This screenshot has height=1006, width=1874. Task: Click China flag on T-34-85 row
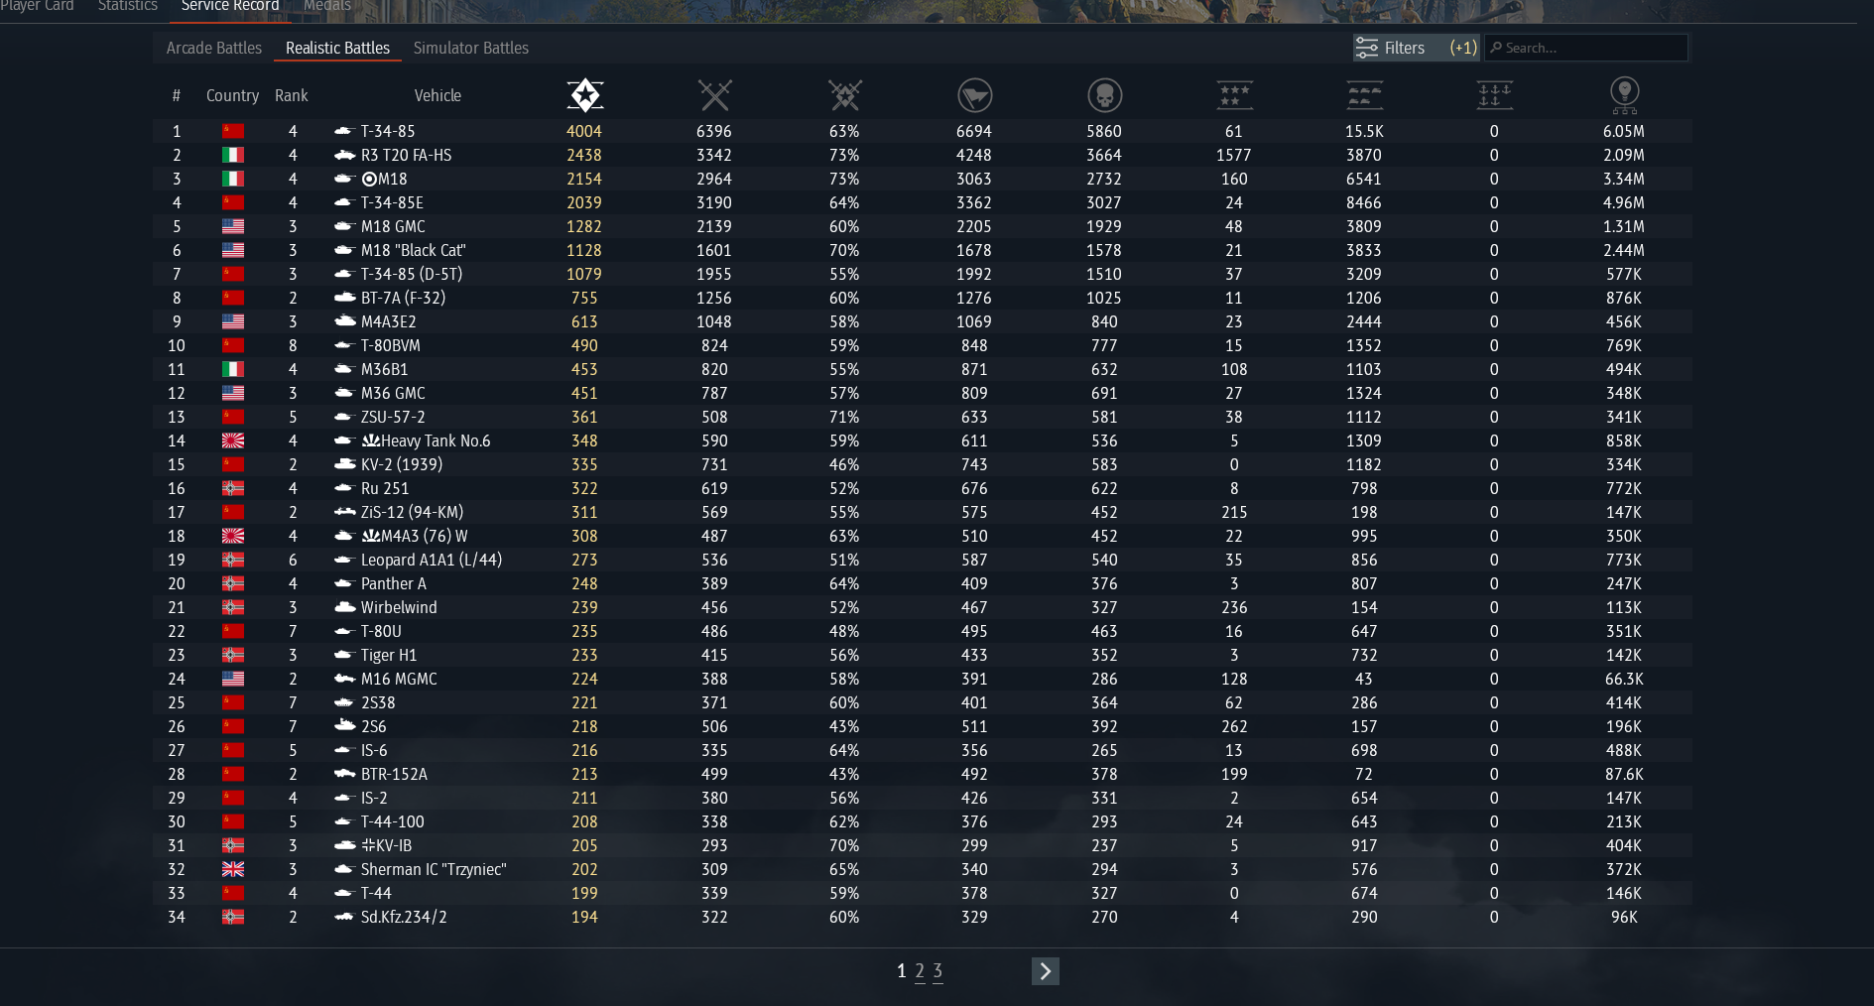click(233, 131)
